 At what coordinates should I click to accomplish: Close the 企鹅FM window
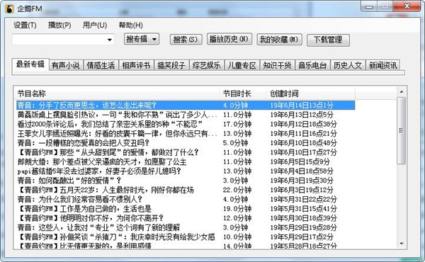(x=407, y=6)
